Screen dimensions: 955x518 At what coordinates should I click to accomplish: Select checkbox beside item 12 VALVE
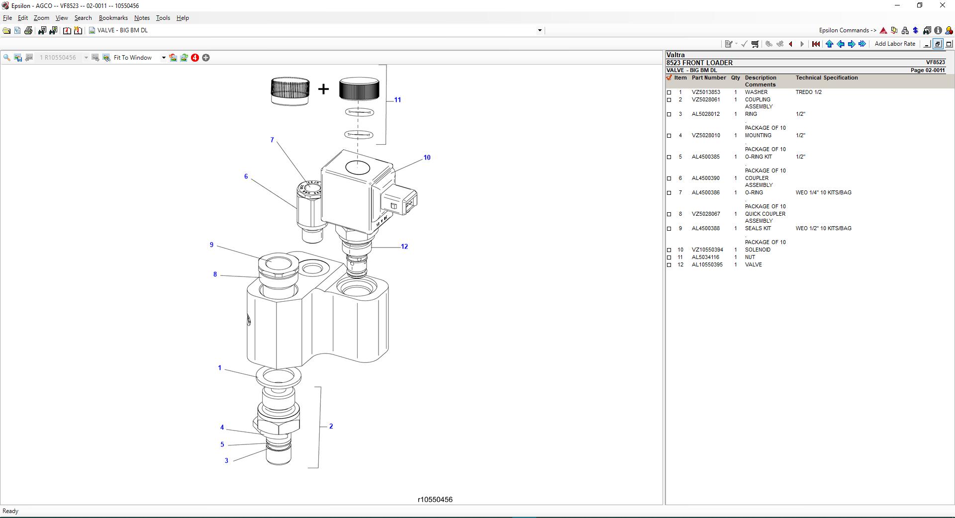[x=669, y=265]
